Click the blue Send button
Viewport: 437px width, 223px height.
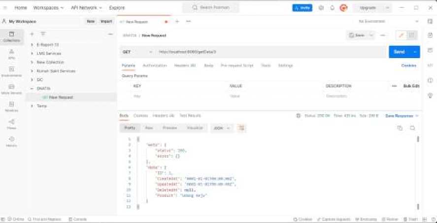399,52
